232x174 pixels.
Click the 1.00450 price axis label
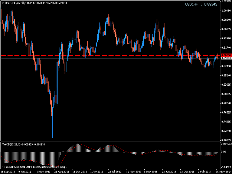pyautogui.click(x=226, y=11)
